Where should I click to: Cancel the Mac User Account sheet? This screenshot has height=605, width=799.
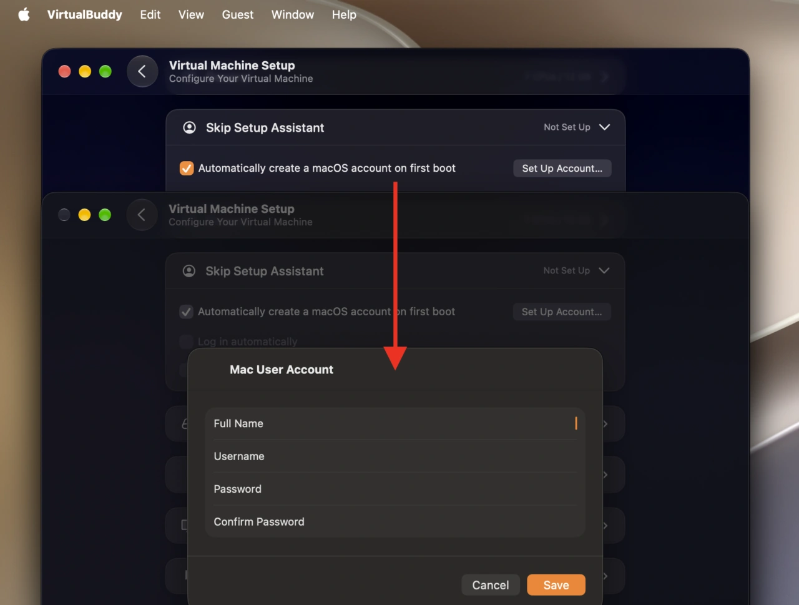(x=491, y=585)
